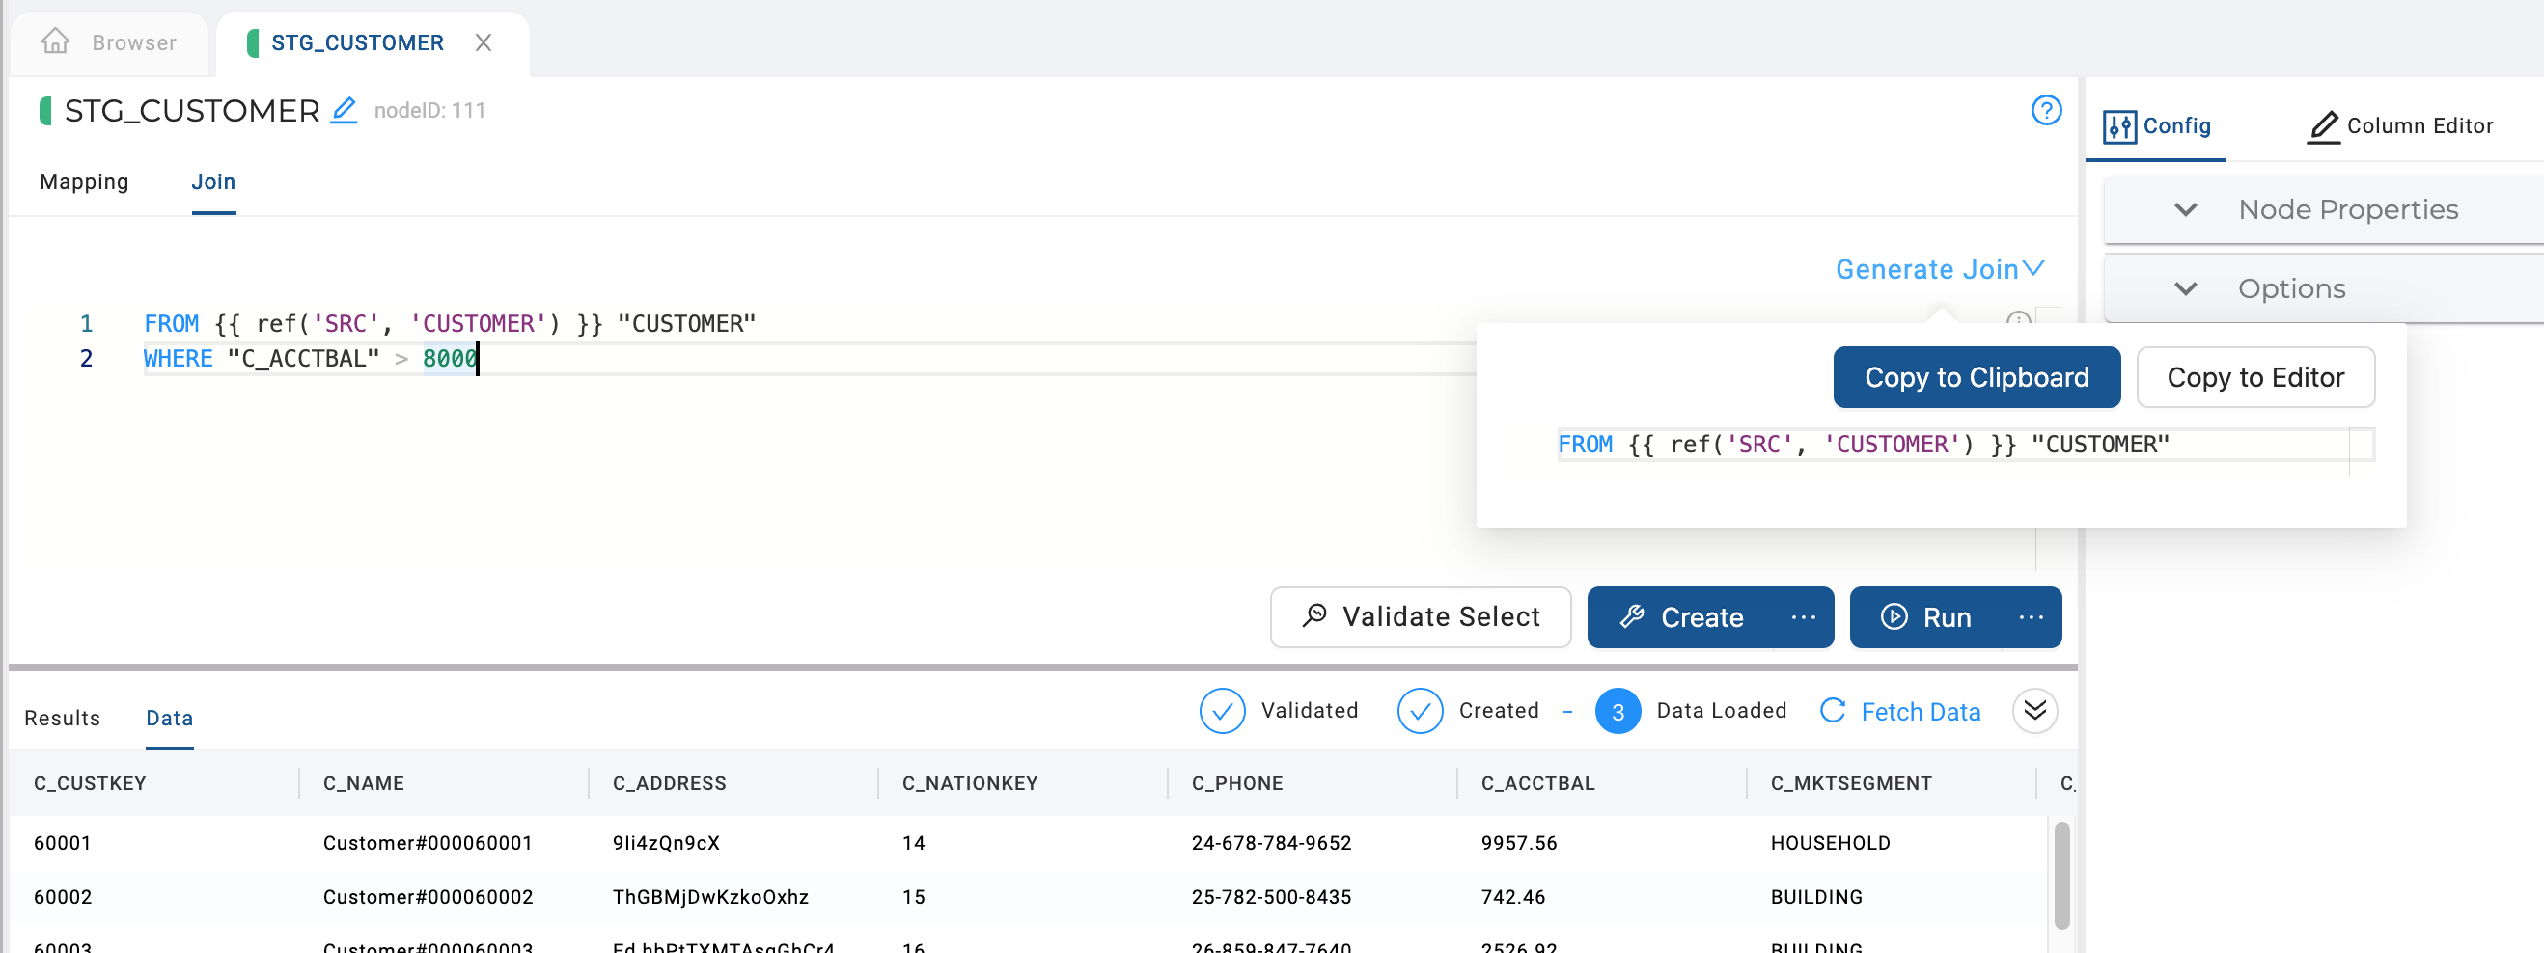Screen dimensions: 2544x953
Task: Open the help question mark icon
Action: click(x=2045, y=110)
